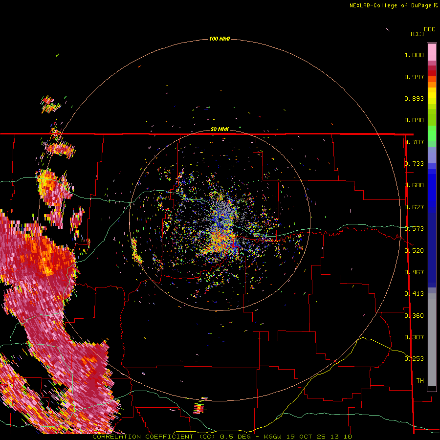Select the DCC label above color scale

pyautogui.click(x=429, y=29)
